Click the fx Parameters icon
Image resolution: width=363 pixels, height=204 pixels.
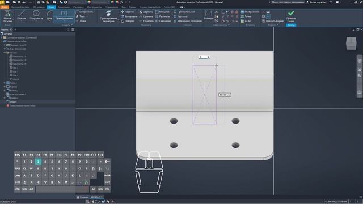click(x=121, y=2)
